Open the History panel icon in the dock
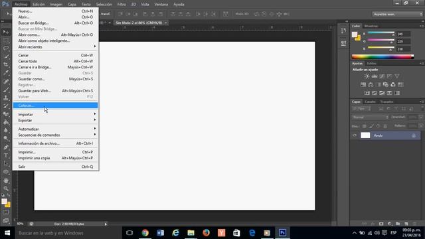 point(343,31)
